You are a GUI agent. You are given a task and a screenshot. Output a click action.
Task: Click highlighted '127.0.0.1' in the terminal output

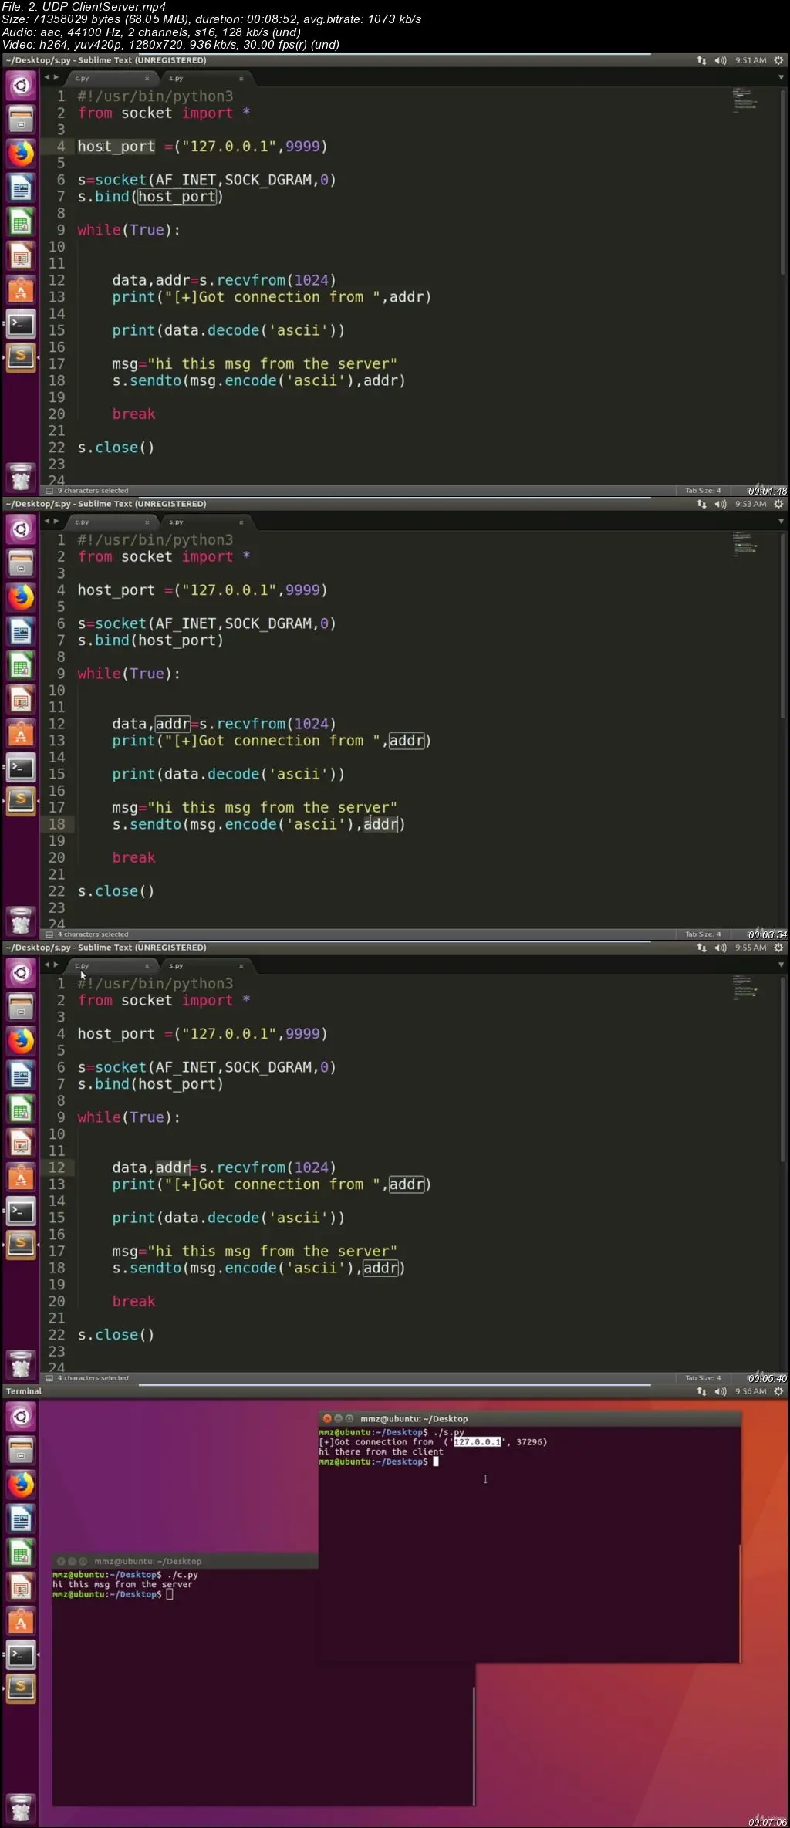(x=478, y=1442)
